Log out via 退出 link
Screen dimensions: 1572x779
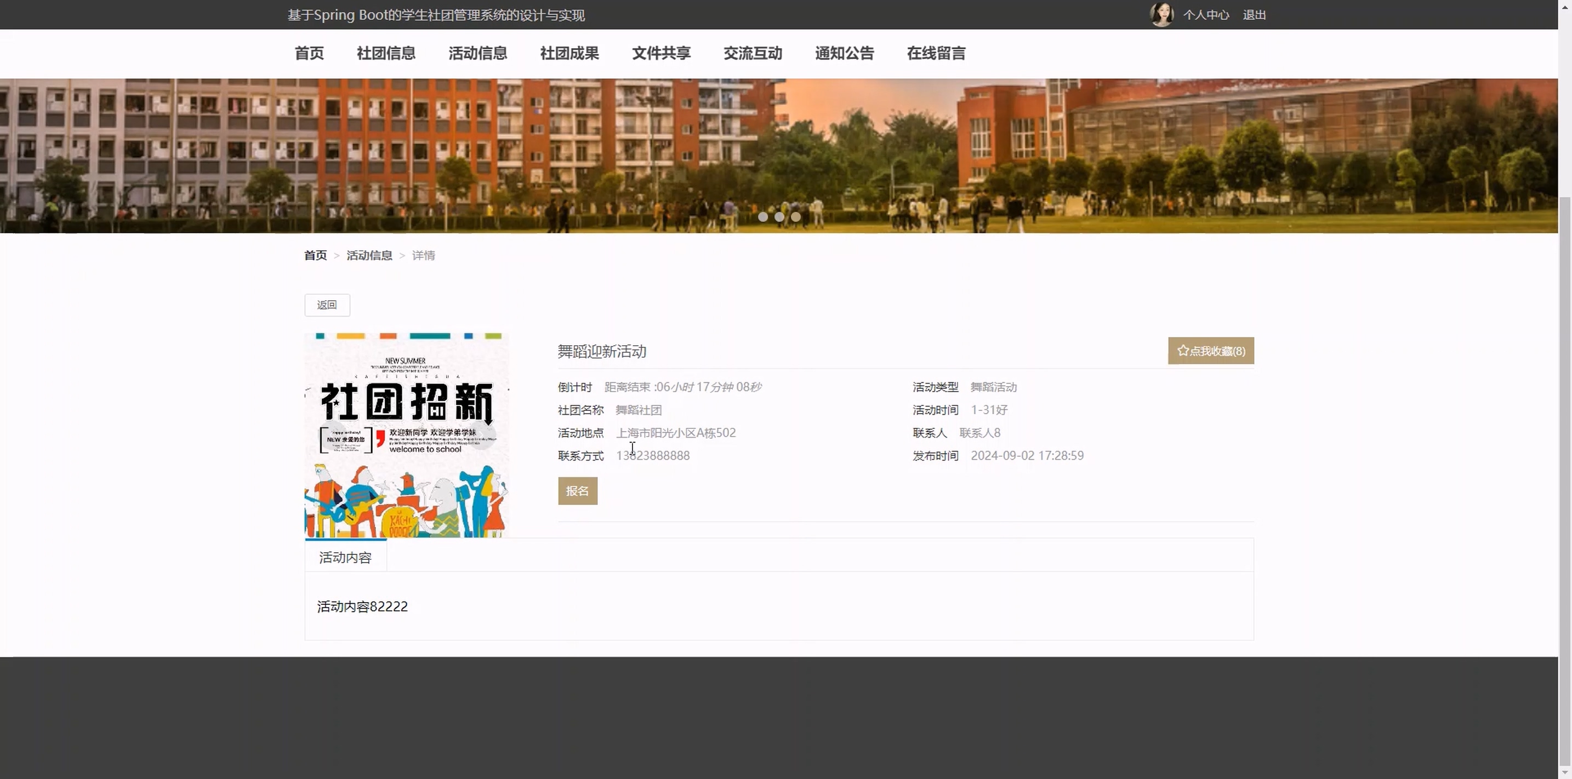point(1254,15)
